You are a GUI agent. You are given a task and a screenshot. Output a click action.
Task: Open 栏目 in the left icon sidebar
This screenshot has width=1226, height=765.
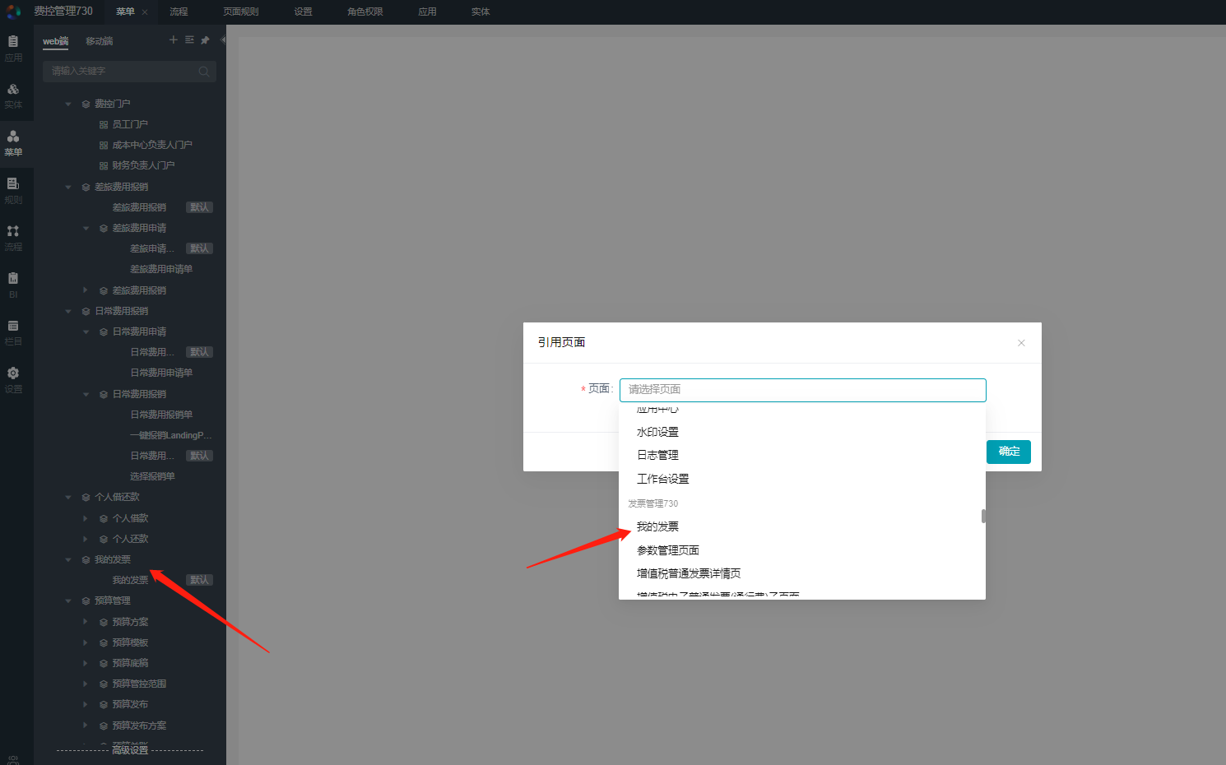tap(13, 332)
